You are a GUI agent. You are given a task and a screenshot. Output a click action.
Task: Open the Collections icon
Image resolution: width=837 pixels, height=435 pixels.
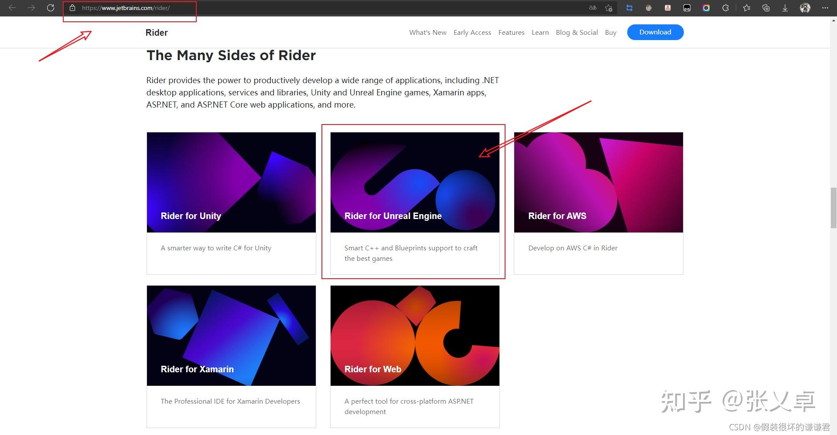tap(766, 8)
